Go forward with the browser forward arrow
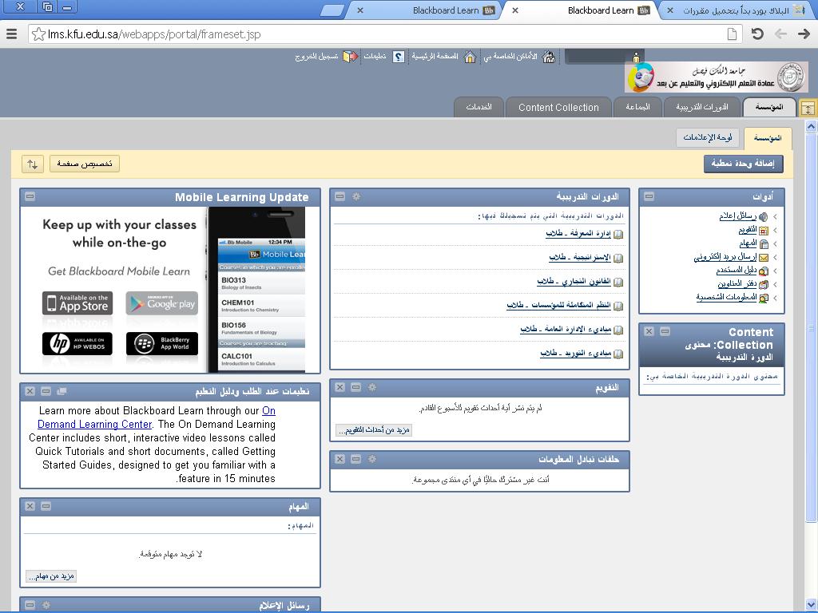Image resolution: width=818 pixels, height=613 pixels. (804, 34)
